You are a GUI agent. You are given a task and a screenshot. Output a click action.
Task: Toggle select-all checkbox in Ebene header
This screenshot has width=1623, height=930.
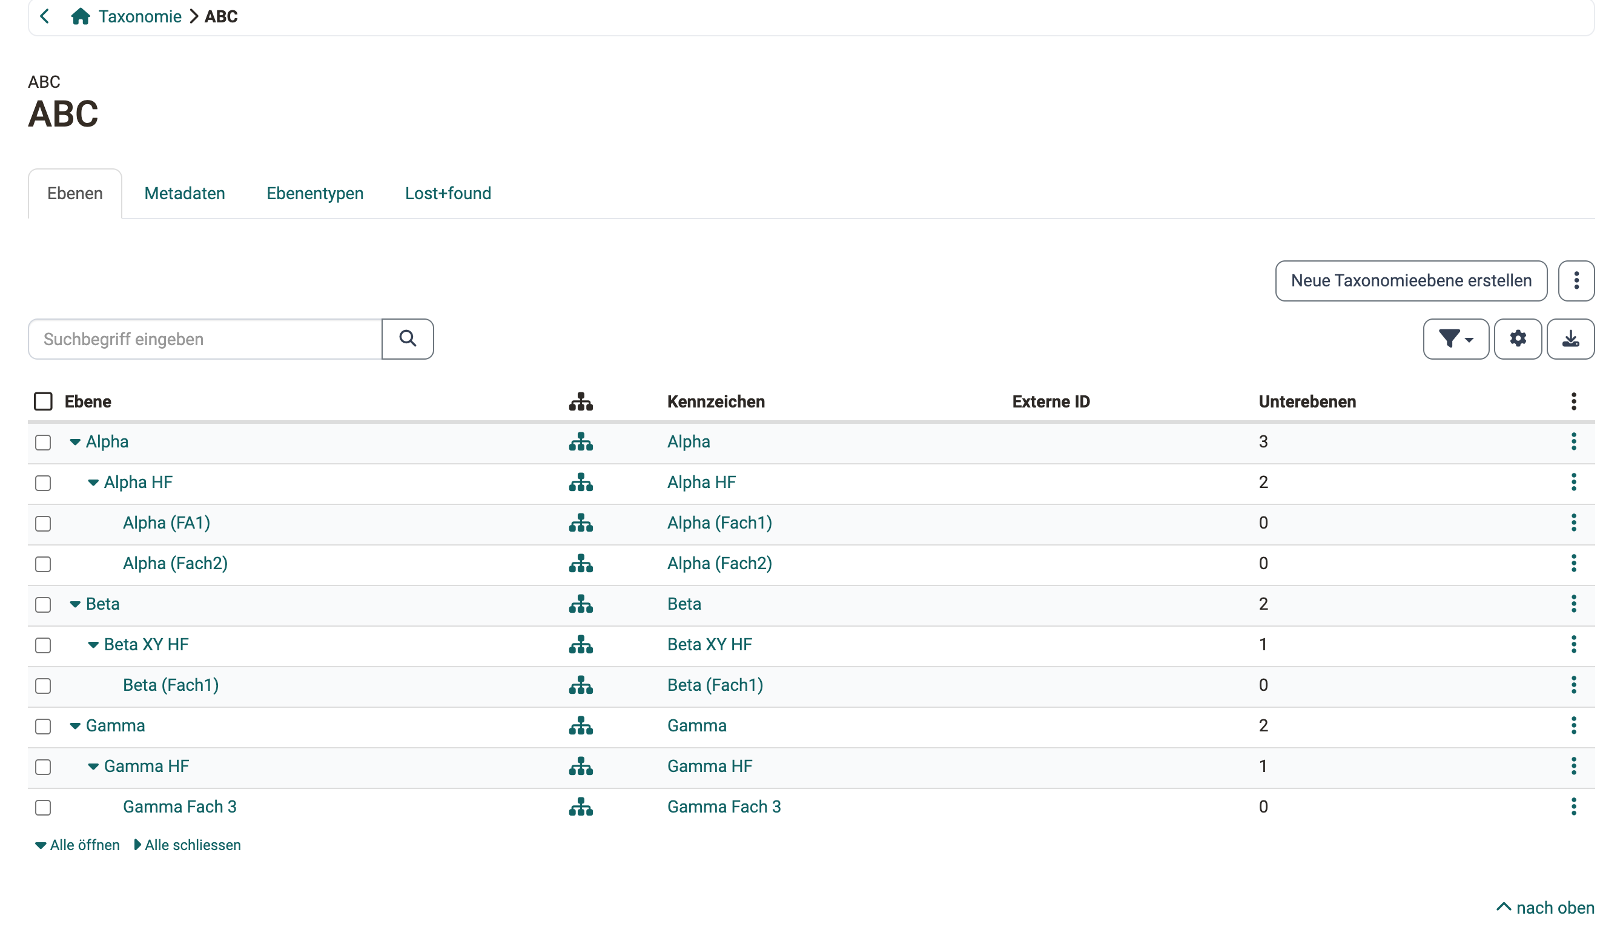pyautogui.click(x=43, y=402)
